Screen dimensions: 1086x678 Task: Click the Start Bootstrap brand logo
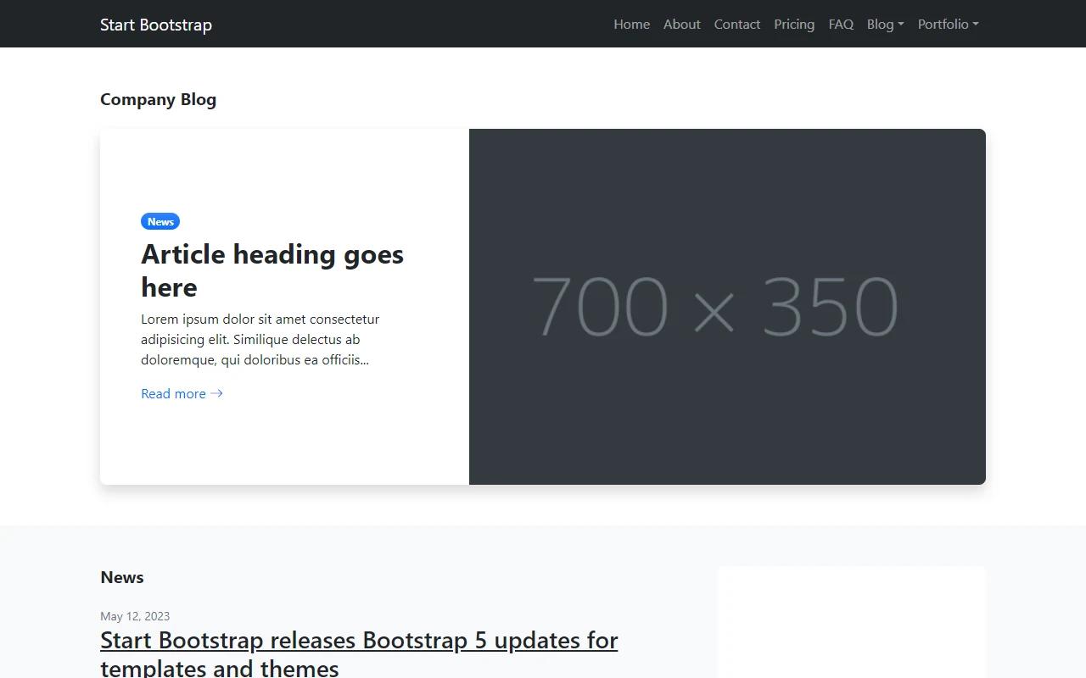pyautogui.click(x=156, y=25)
